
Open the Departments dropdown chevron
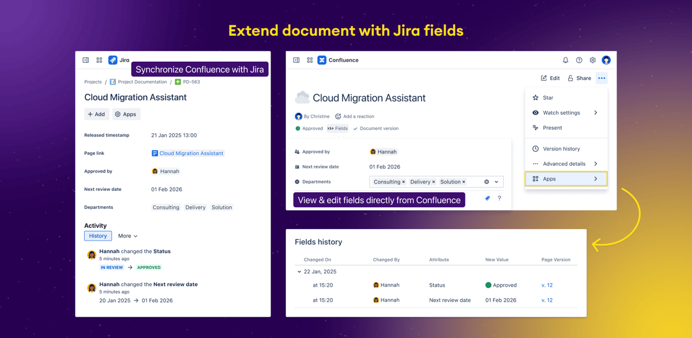tap(496, 182)
